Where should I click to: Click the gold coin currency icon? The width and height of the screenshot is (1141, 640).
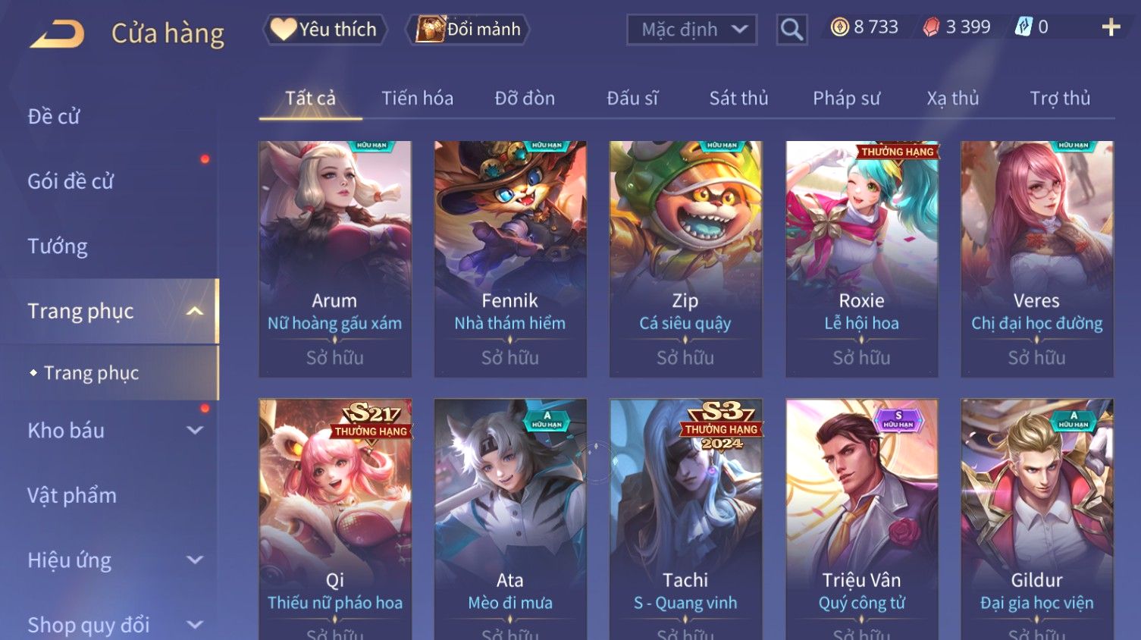(839, 27)
